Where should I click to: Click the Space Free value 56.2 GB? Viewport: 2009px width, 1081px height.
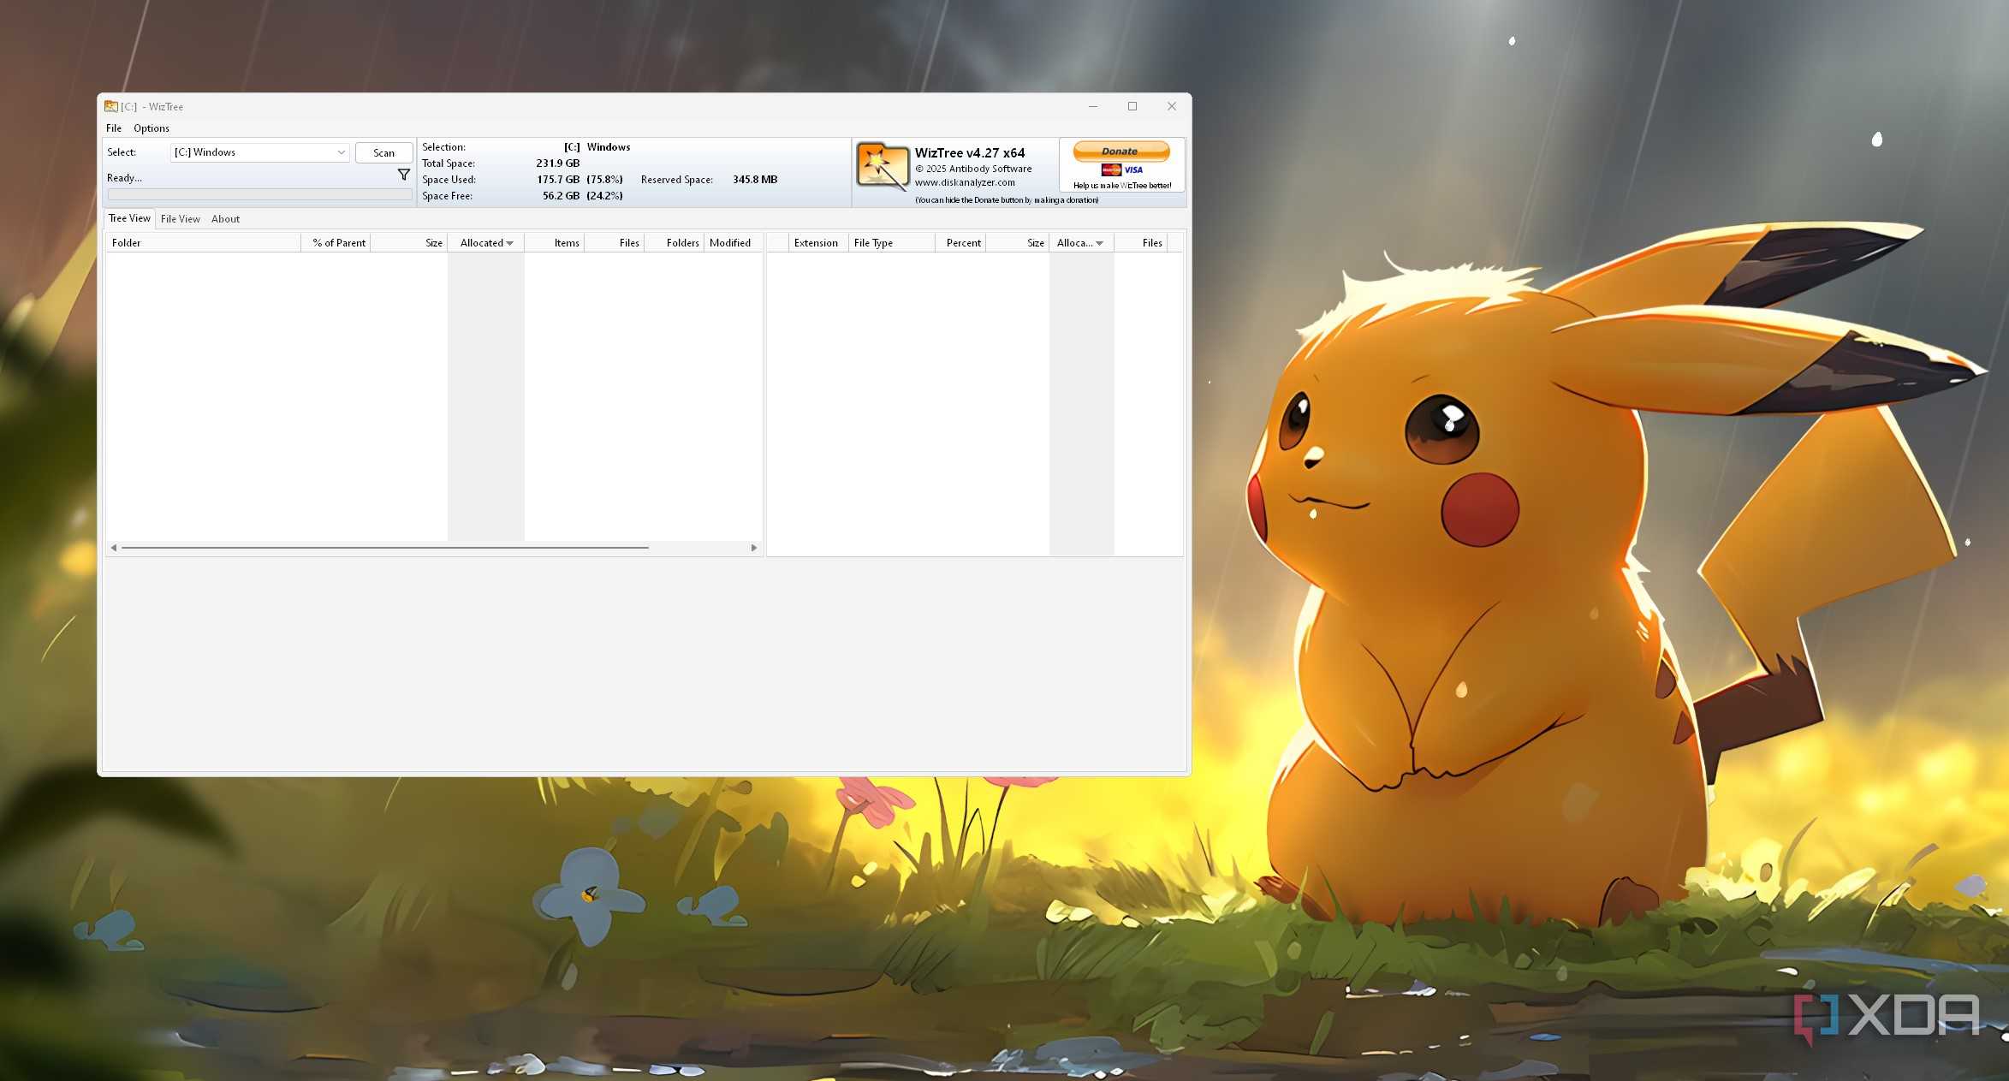point(561,196)
